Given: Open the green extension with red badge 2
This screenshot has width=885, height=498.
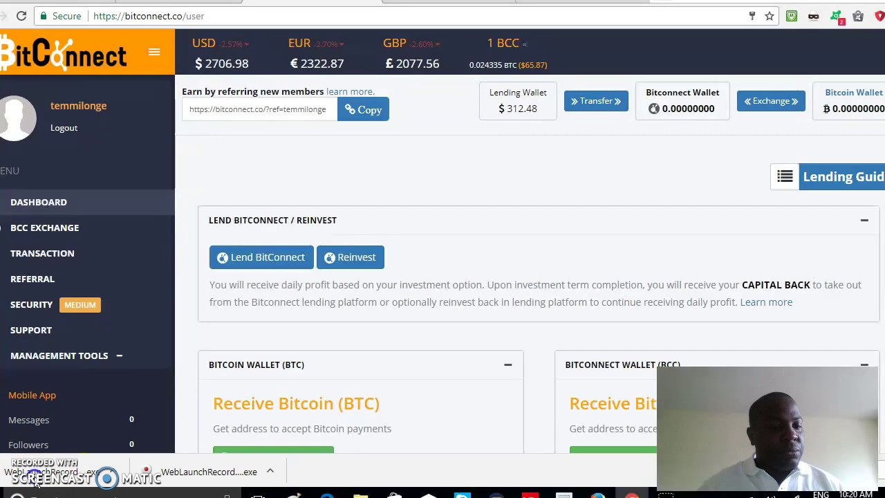Looking at the screenshot, I should click(837, 17).
